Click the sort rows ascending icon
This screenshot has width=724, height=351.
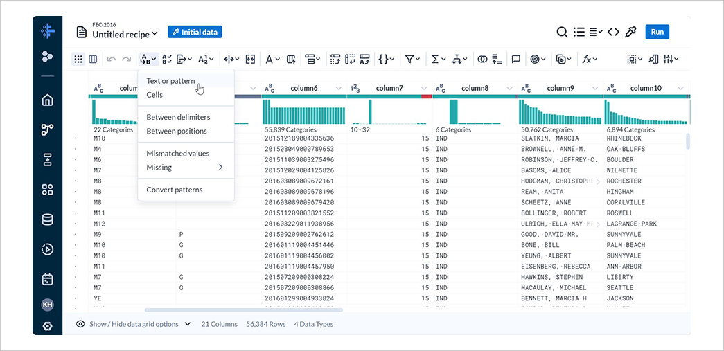pos(497,59)
